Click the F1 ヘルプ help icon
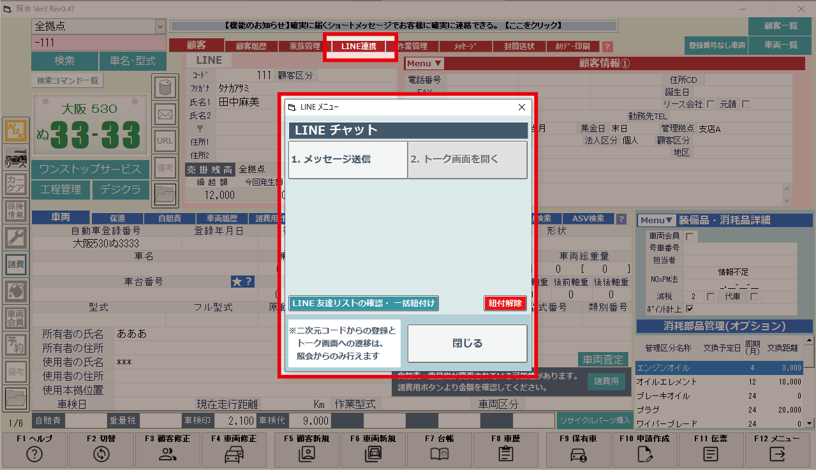This screenshot has height=470, width=816. point(34,453)
